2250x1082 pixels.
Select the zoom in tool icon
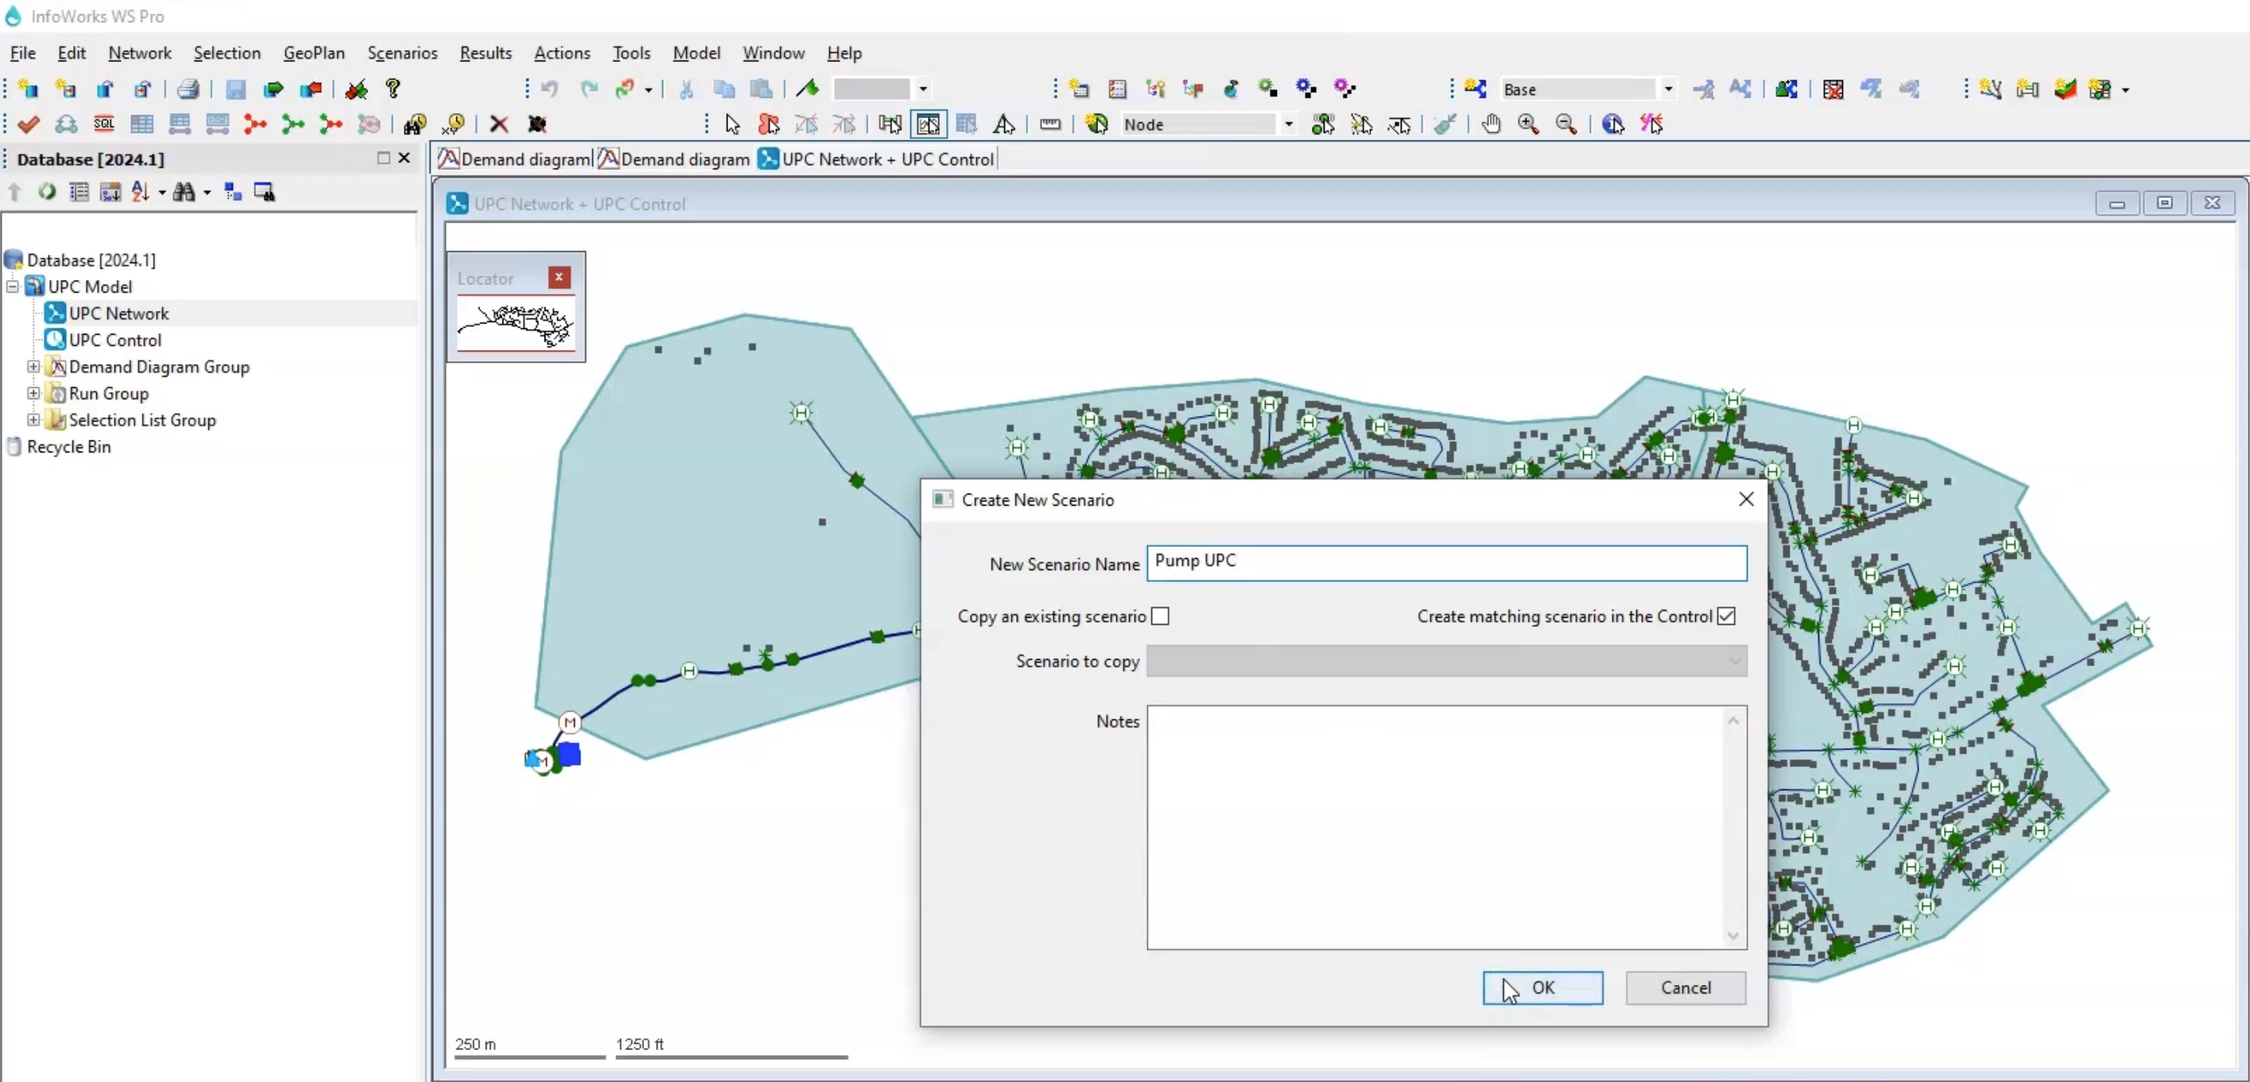(1526, 123)
